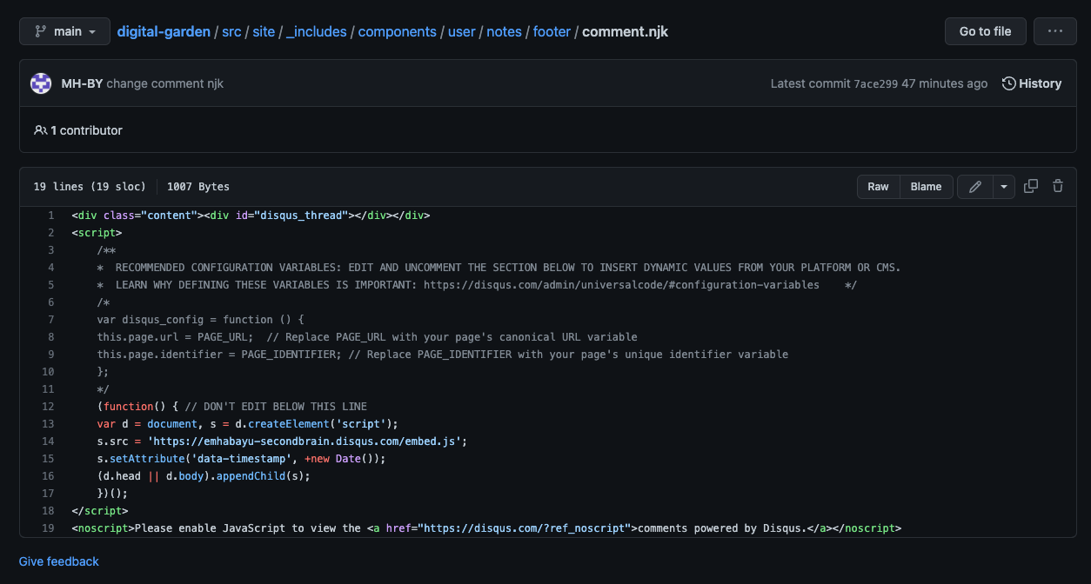Select line number 7 in the code
The image size is (1091, 584).
click(50, 320)
